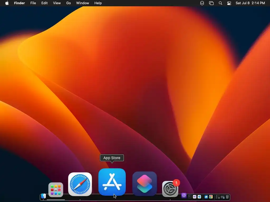Open the Edit menu
This screenshot has height=202, width=270.
click(x=44, y=3)
